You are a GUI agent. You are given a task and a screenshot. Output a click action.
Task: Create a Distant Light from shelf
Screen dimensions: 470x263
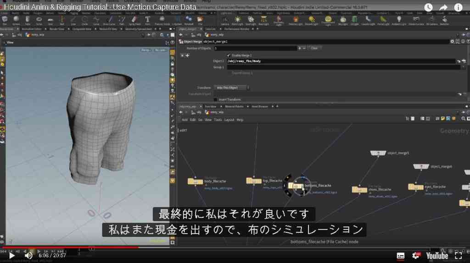point(312,20)
